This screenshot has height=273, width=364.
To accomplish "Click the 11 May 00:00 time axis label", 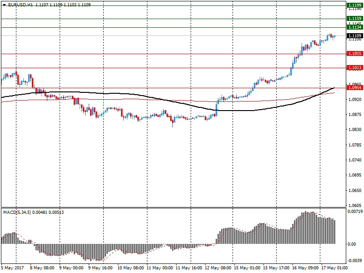I will point(160,268).
